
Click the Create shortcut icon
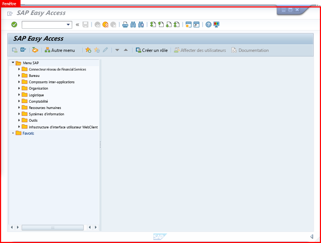(197, 25)
